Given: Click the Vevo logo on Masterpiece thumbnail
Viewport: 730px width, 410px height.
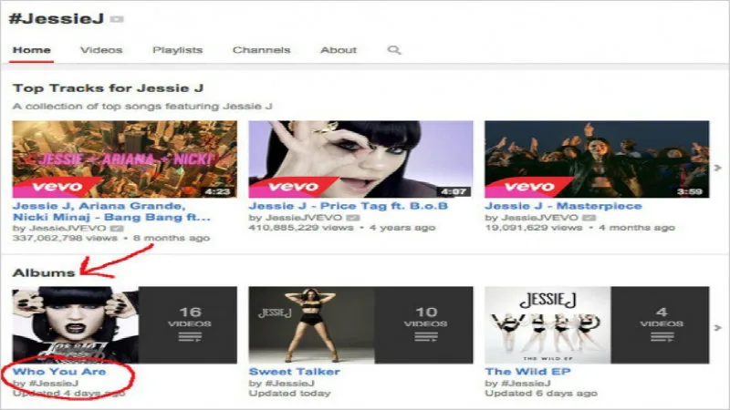Looking at the screenshot, I should tap(528, 186).
